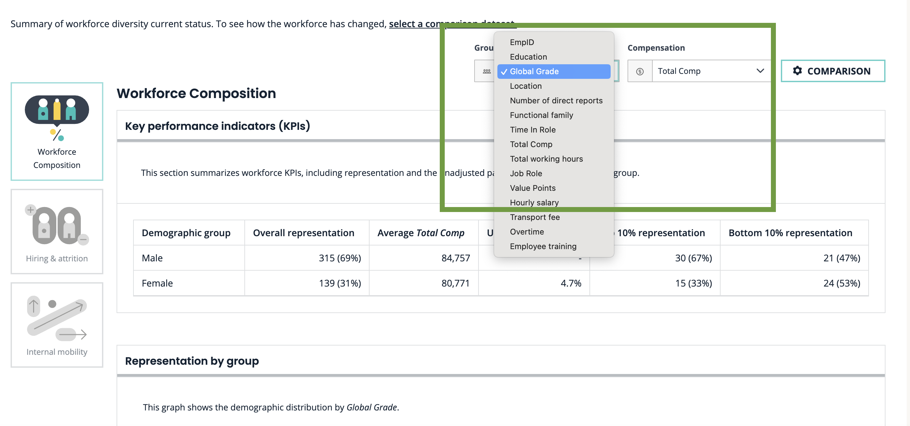Click the gear icon on the Comparison button

click(x=797, y=71)
